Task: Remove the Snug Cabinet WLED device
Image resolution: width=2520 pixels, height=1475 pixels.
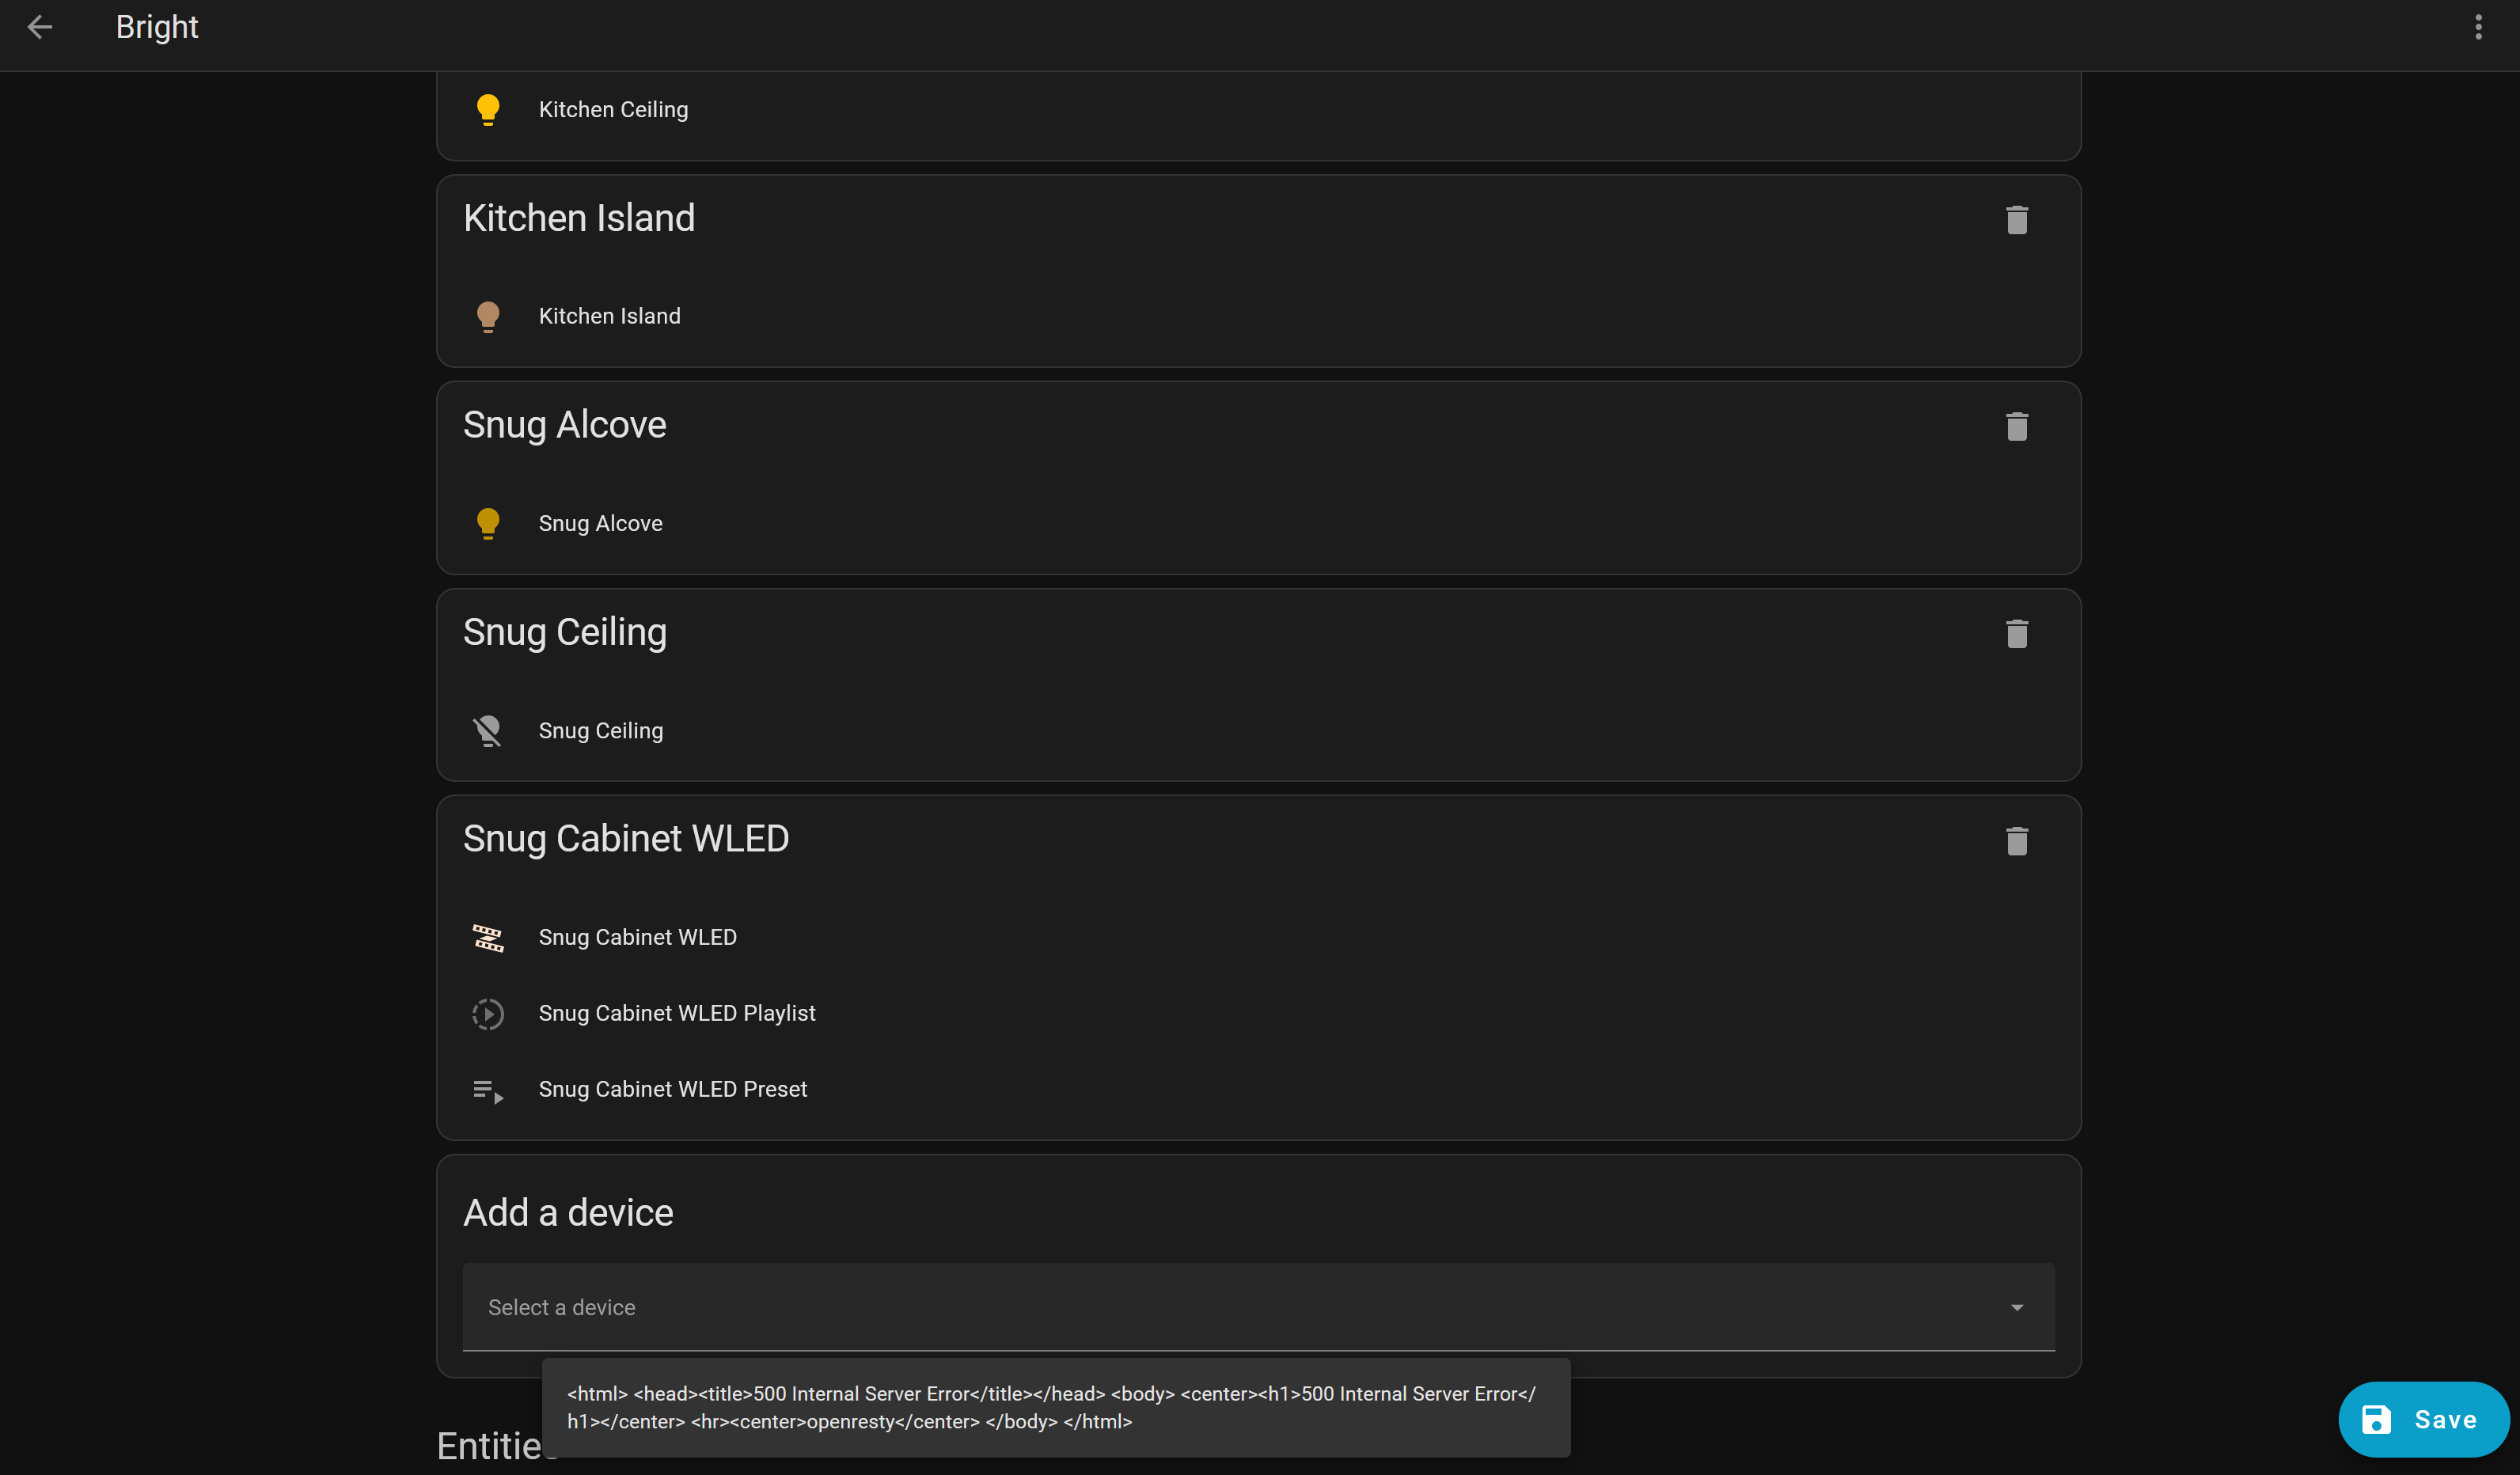Action: click(x=2016, y=841)
